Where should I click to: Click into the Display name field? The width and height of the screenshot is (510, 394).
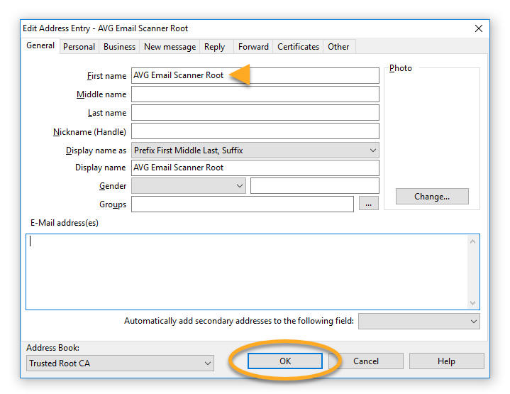click(255, 168)
